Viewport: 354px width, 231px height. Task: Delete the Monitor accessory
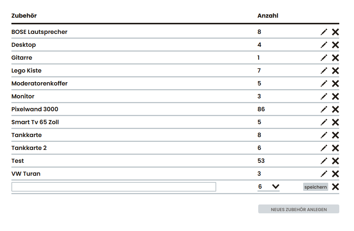(x=336, y=97)
